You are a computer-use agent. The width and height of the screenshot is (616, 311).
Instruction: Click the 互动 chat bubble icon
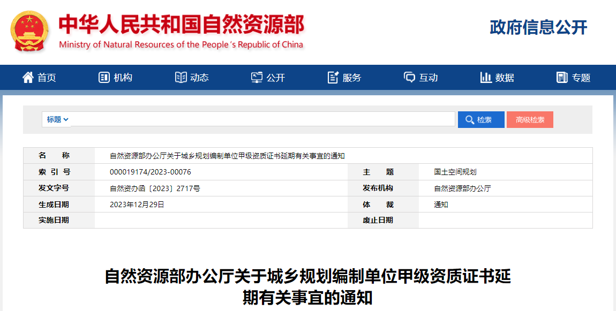(409, 78)
